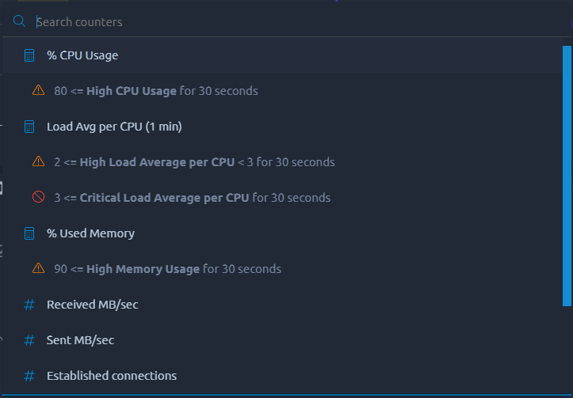The height and width of the screenshot is (398, 573).
Task: Click calculator icon beside % Used Memory
Action: (x=29, y=233)
